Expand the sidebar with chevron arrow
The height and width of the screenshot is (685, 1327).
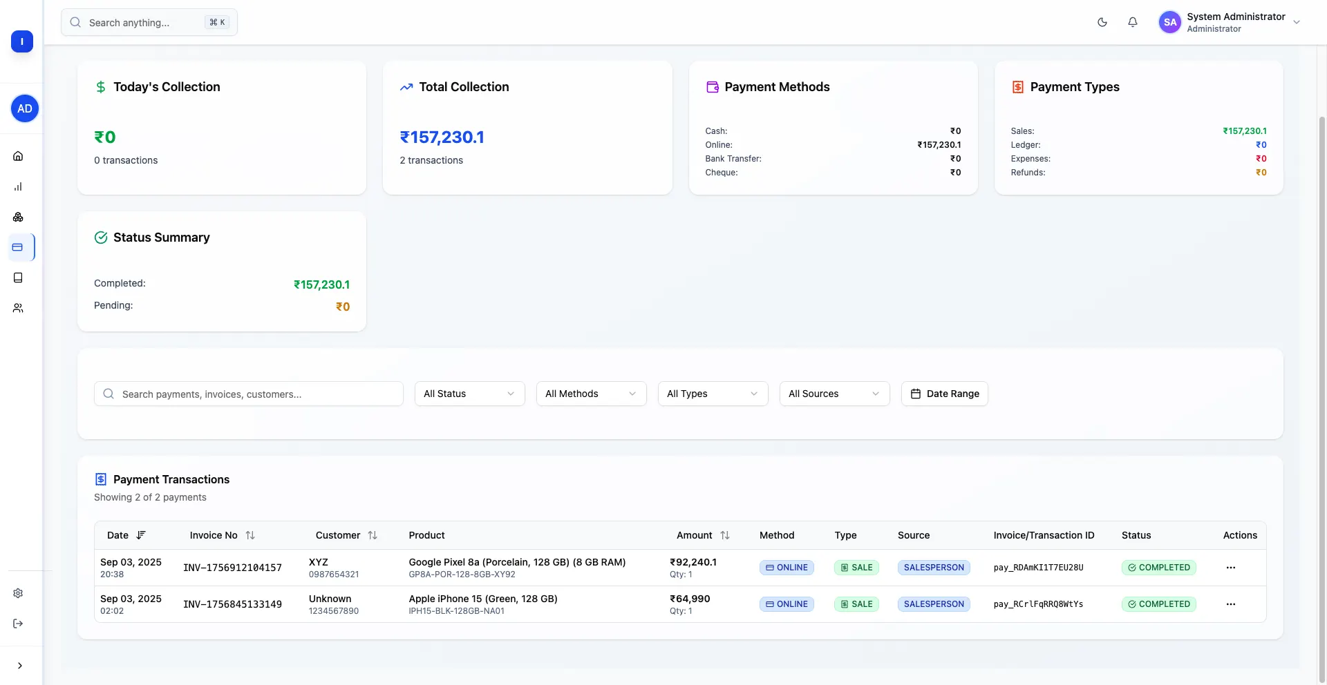[x=20, y=666]
